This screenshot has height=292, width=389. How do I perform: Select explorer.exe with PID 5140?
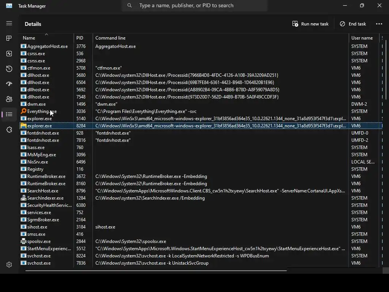point(201,119)
